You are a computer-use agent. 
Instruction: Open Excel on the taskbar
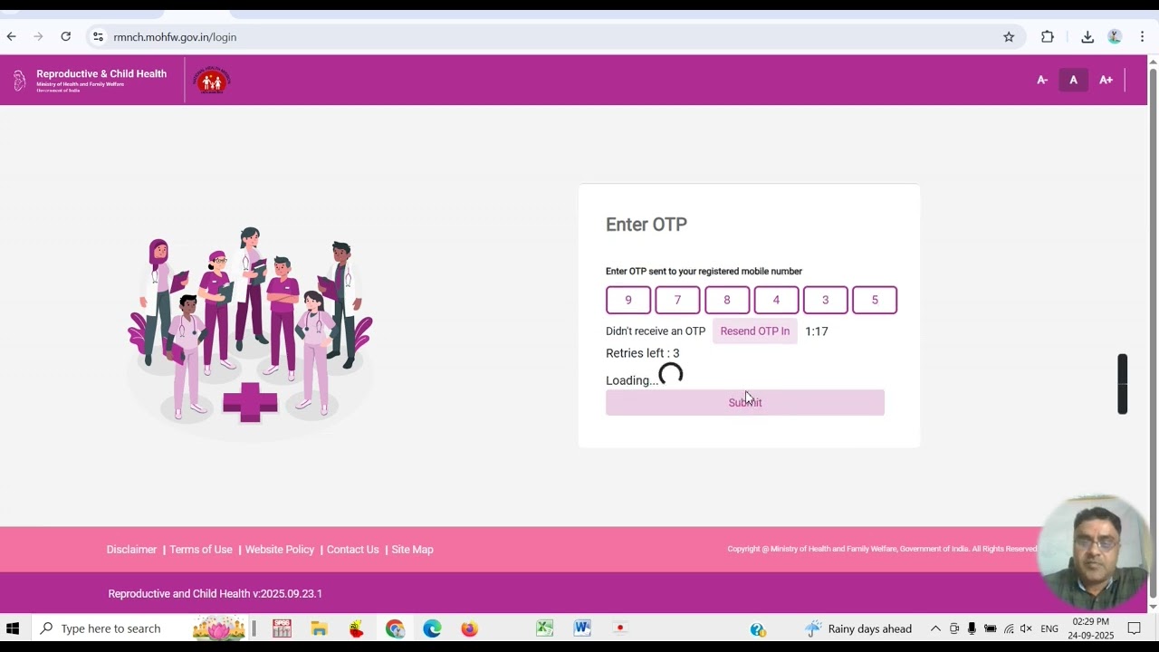[x=544, y=628]
